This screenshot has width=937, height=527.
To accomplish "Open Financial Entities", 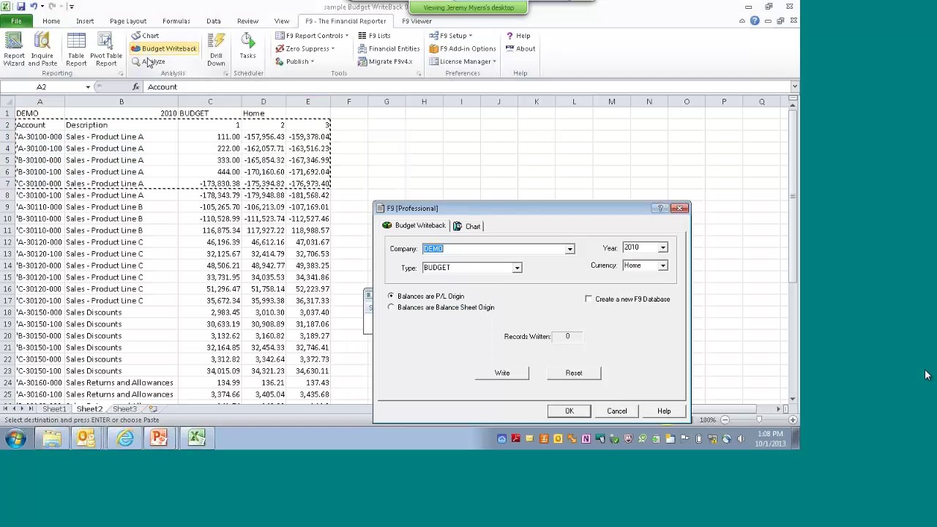I will point(389,48).
